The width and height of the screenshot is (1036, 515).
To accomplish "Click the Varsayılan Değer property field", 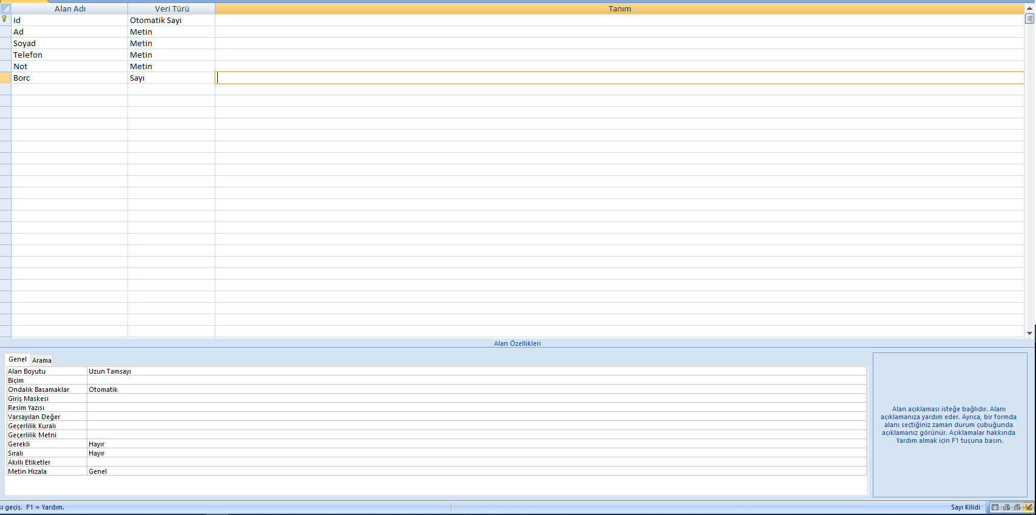I will (x=476, y=417).
